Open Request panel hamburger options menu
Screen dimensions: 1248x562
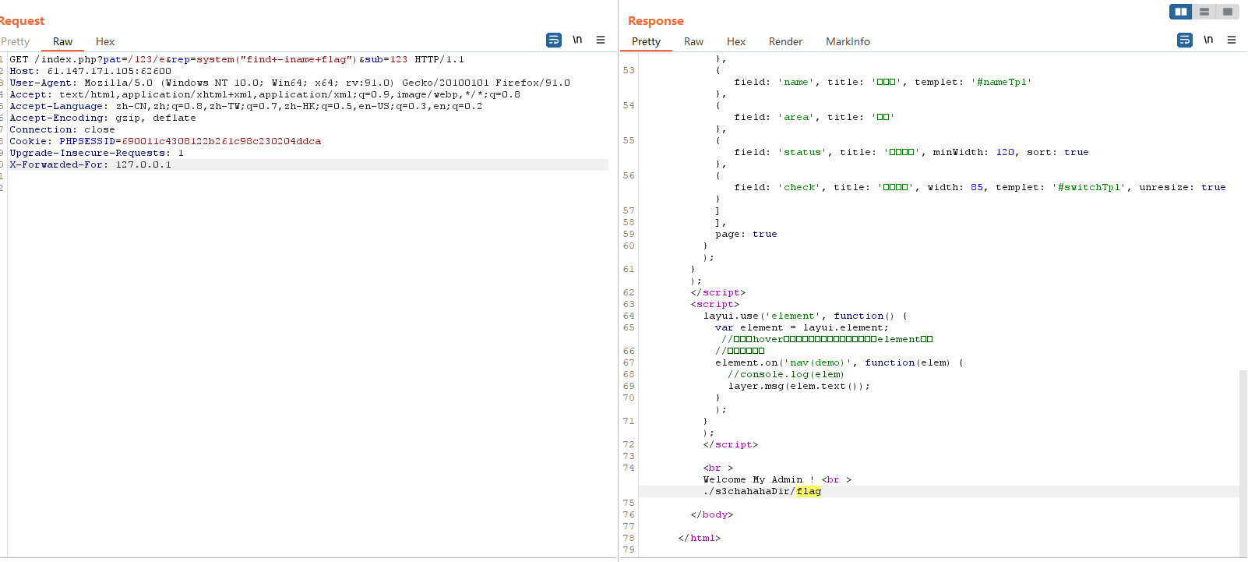[601, 40]
